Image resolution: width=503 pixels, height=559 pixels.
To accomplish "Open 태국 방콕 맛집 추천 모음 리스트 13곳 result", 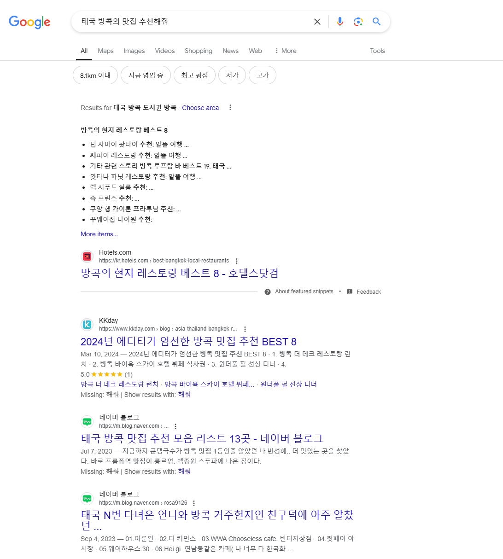I will 202,438.
